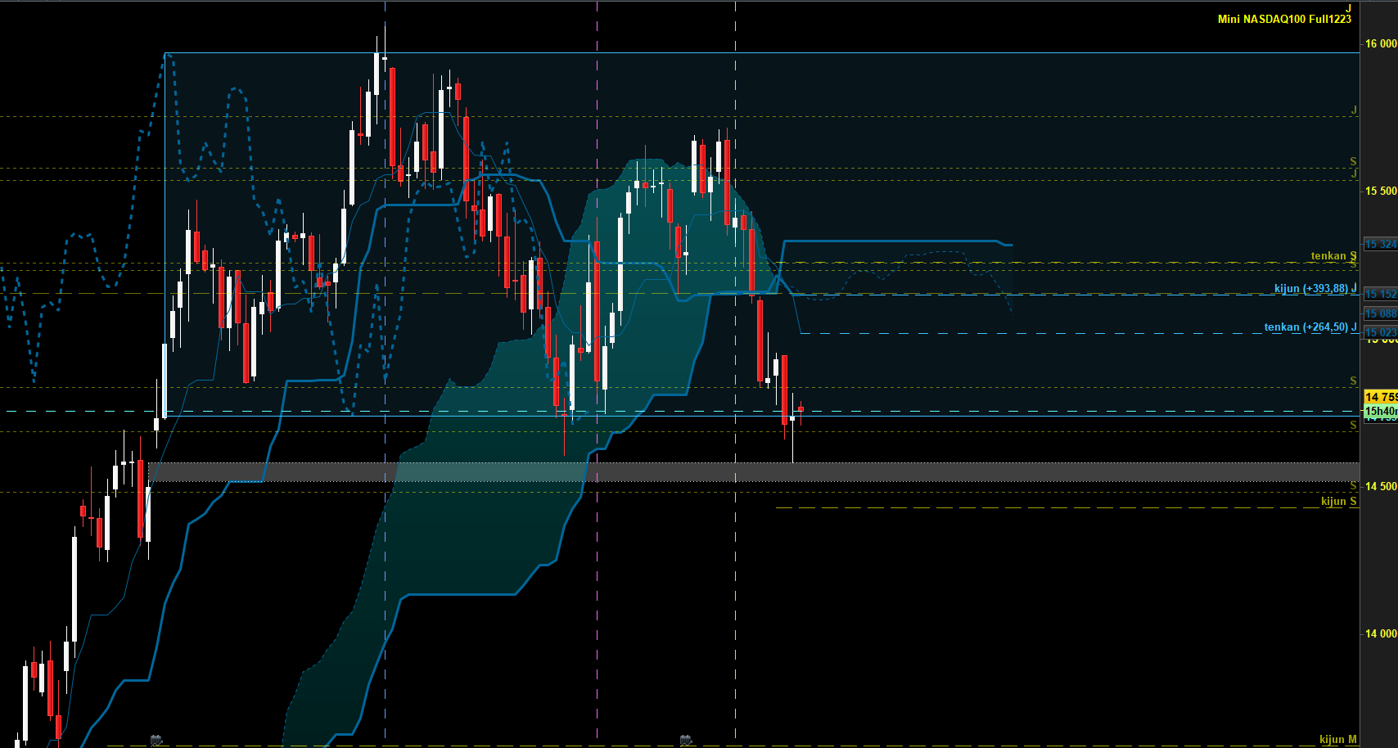
Task: Click the 15 324 price tag
Action: click(x=1380, y=245)
